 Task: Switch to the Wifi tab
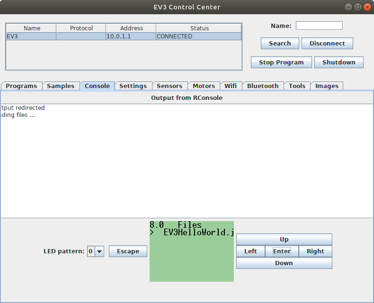click(x=231, y=86)
